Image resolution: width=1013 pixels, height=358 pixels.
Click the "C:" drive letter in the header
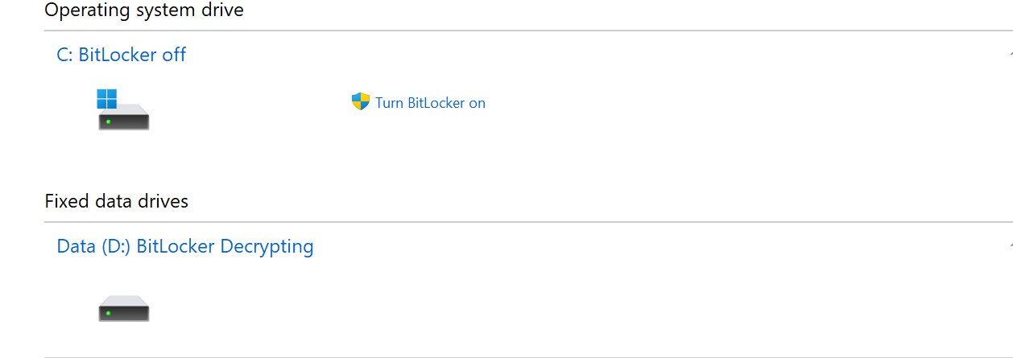click(x=65, y=55)
